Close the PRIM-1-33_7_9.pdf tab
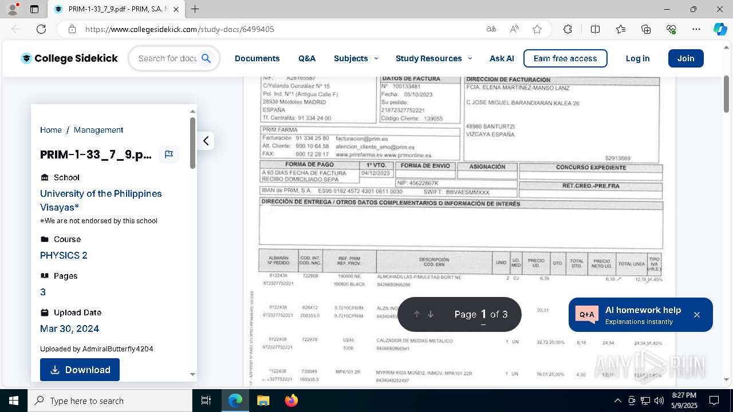 pos(176,9)
